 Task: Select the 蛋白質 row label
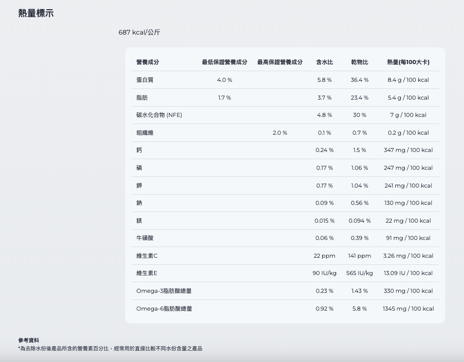tap(144, 80)
